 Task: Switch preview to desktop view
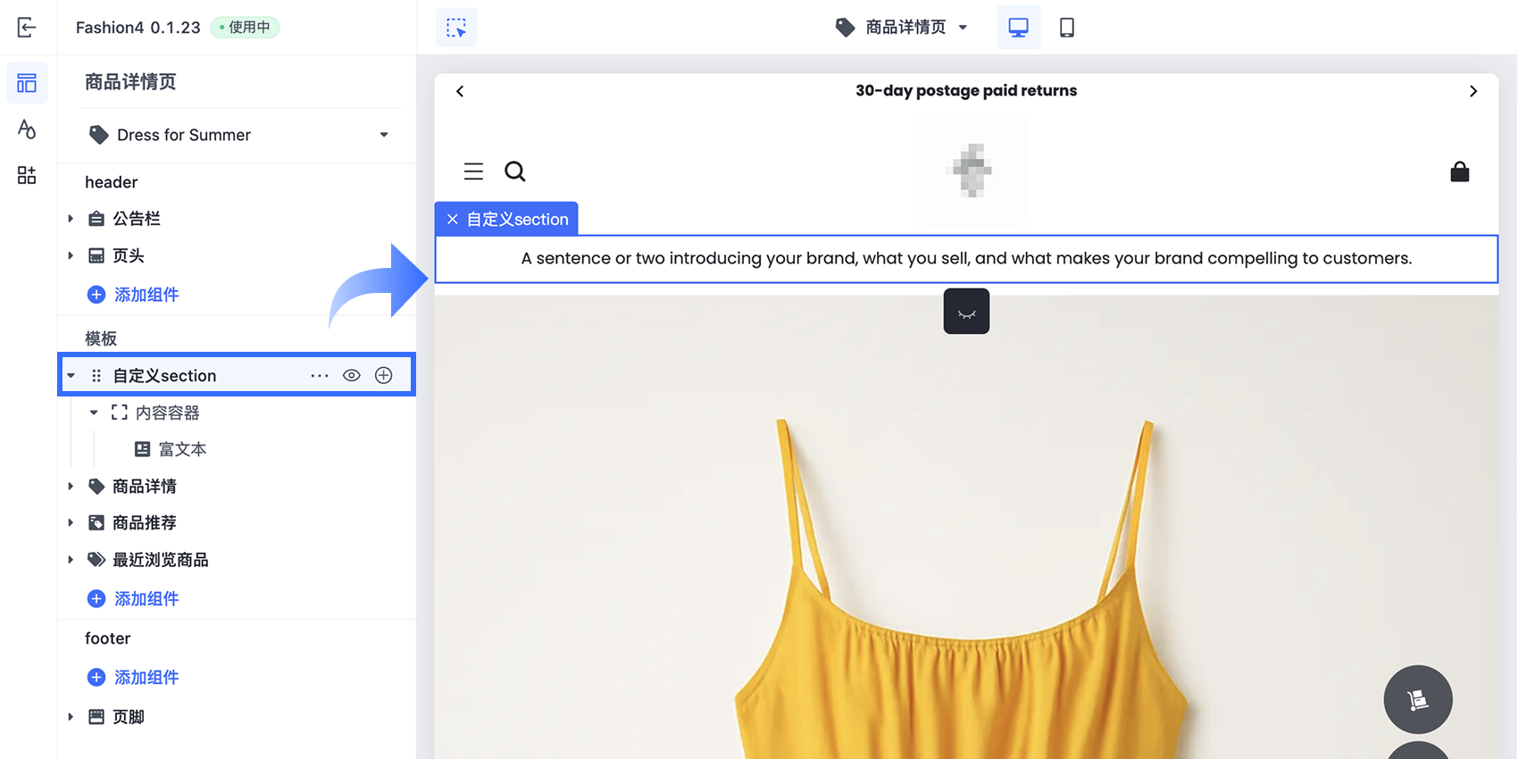pyautogui.click(x=1018, y=28)
